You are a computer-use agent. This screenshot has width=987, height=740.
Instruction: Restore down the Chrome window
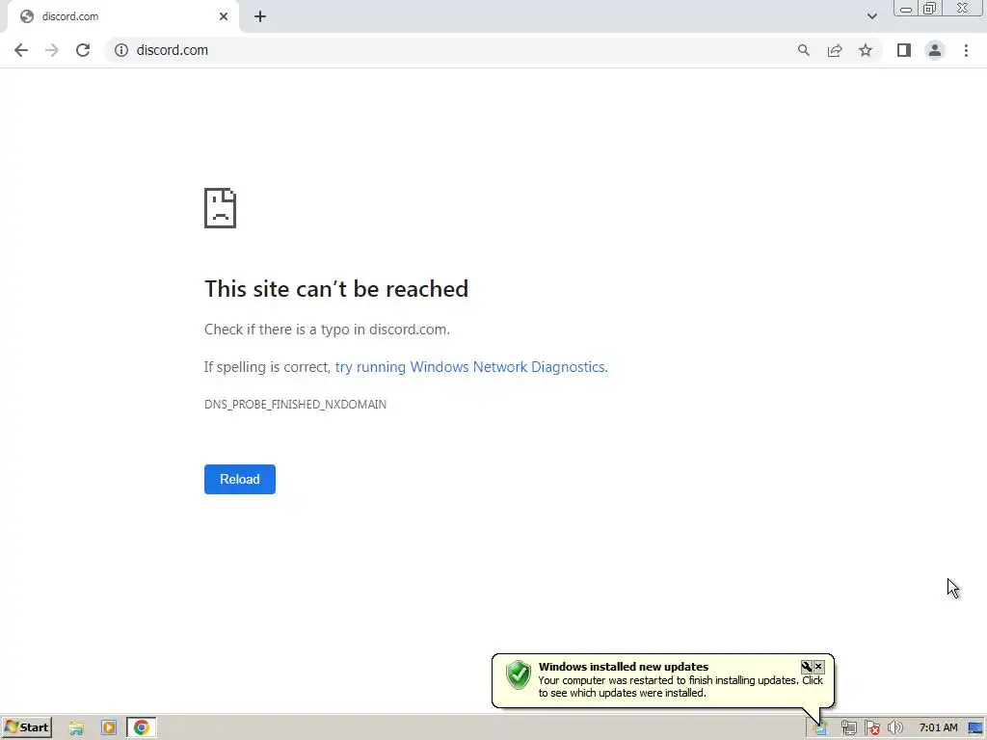tap(929, 9)
